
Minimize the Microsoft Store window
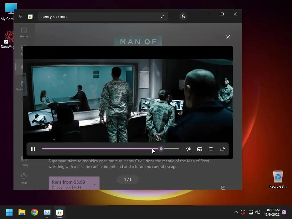[x=209, y=14]
